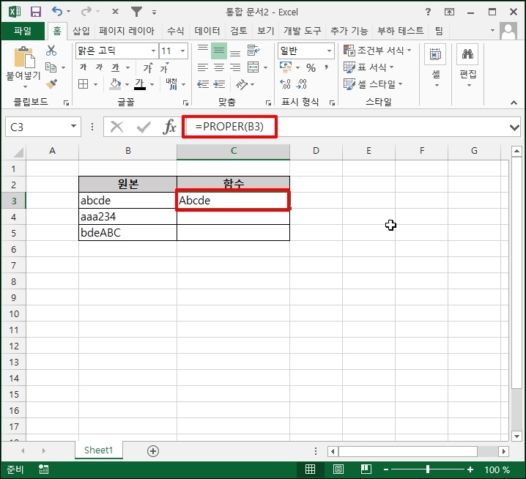This screenshot has width=526, height=479.
Task: Align text to top
Action: click(x=203, y=51)
